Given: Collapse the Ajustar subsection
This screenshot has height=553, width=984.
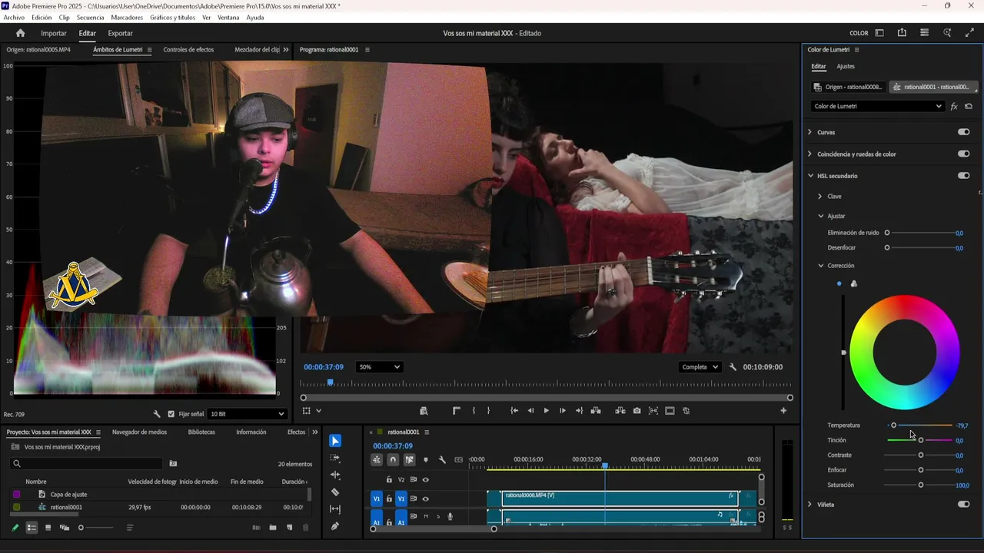Looking at the screenshot, I should [x=820, y=217].
